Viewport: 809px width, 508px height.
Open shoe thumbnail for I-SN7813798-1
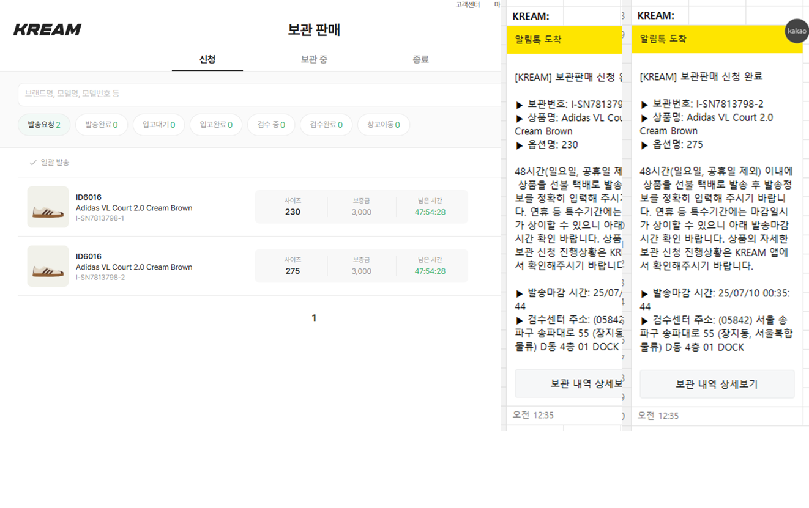[x=48, y=207]
